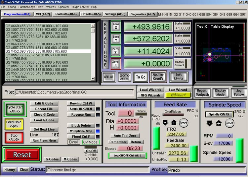This screenshot has width=248, height=177.
Task: Reset the spindle speed override
Action: (x=229, y=123)
